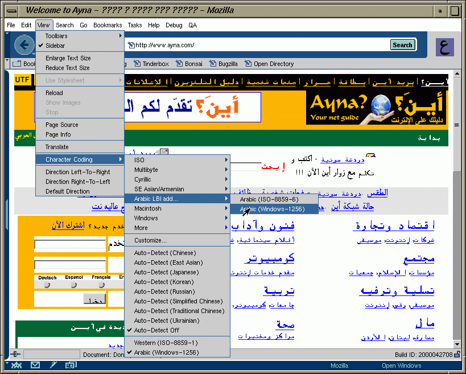The width and height of the screenshot is (466, 374).
Task: Expand the ISO character coding submenu
Action: pyautogui.click(x=177, y=160)
